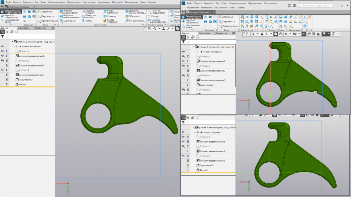Collapse the Кулачек 3 жесткий центр root node
The height and width of the screenshot is (197, 351).
point(12,42)
